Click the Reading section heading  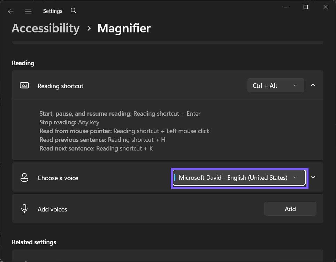(23, 63)
